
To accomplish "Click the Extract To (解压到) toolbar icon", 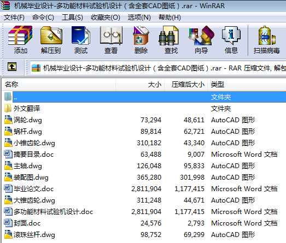I will (51, 35).
